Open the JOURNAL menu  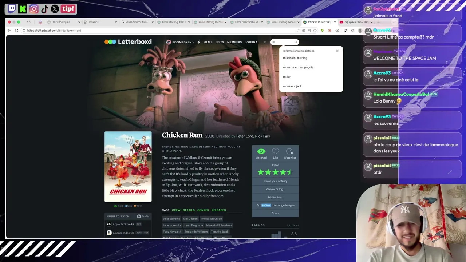(252, 42)
